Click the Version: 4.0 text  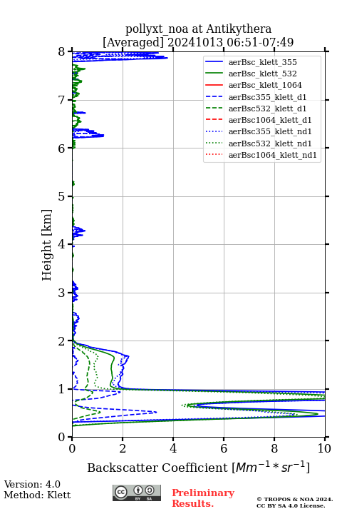tap(32, 484)
